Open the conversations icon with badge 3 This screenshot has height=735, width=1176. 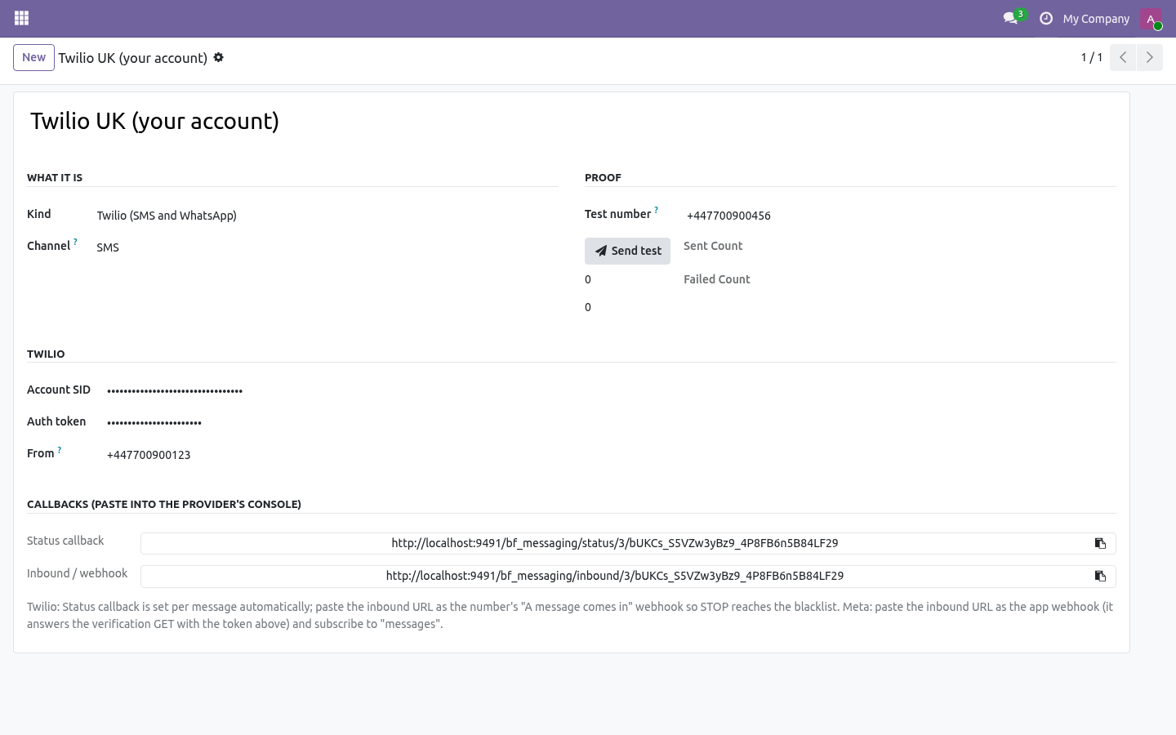[1014, 18]
